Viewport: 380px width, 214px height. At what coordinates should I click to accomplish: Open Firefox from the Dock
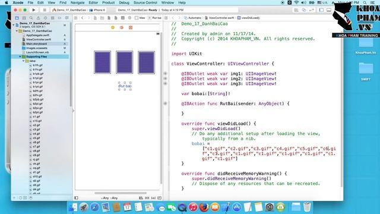pyautogui.click(x=204, y=207)
